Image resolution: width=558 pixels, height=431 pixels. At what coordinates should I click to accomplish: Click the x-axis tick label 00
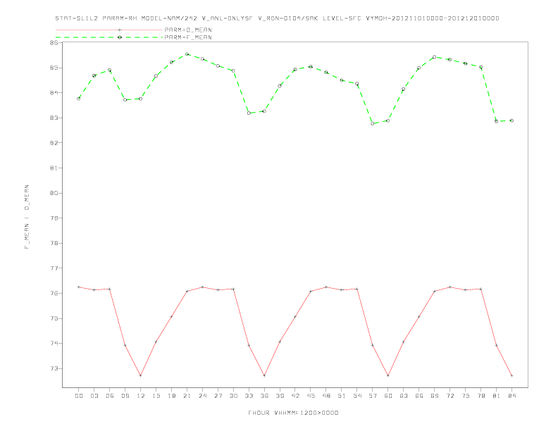pos(79,396)
